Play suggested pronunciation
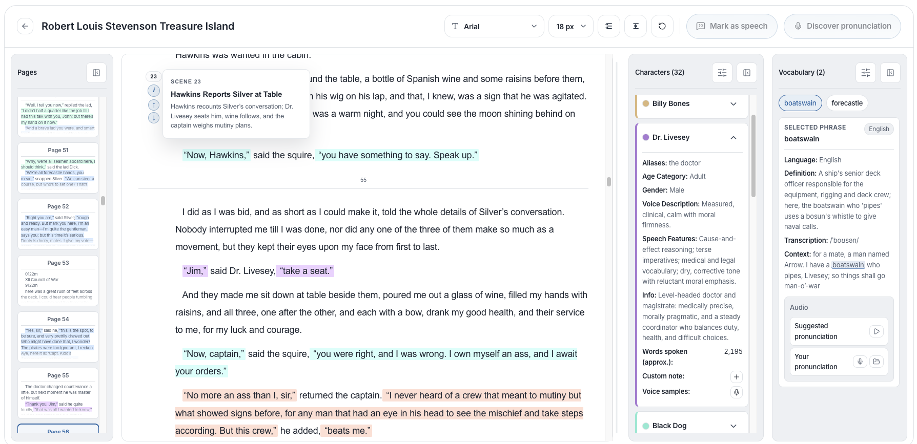The height and width of the screenshot is (444, 917). [877, 331]
